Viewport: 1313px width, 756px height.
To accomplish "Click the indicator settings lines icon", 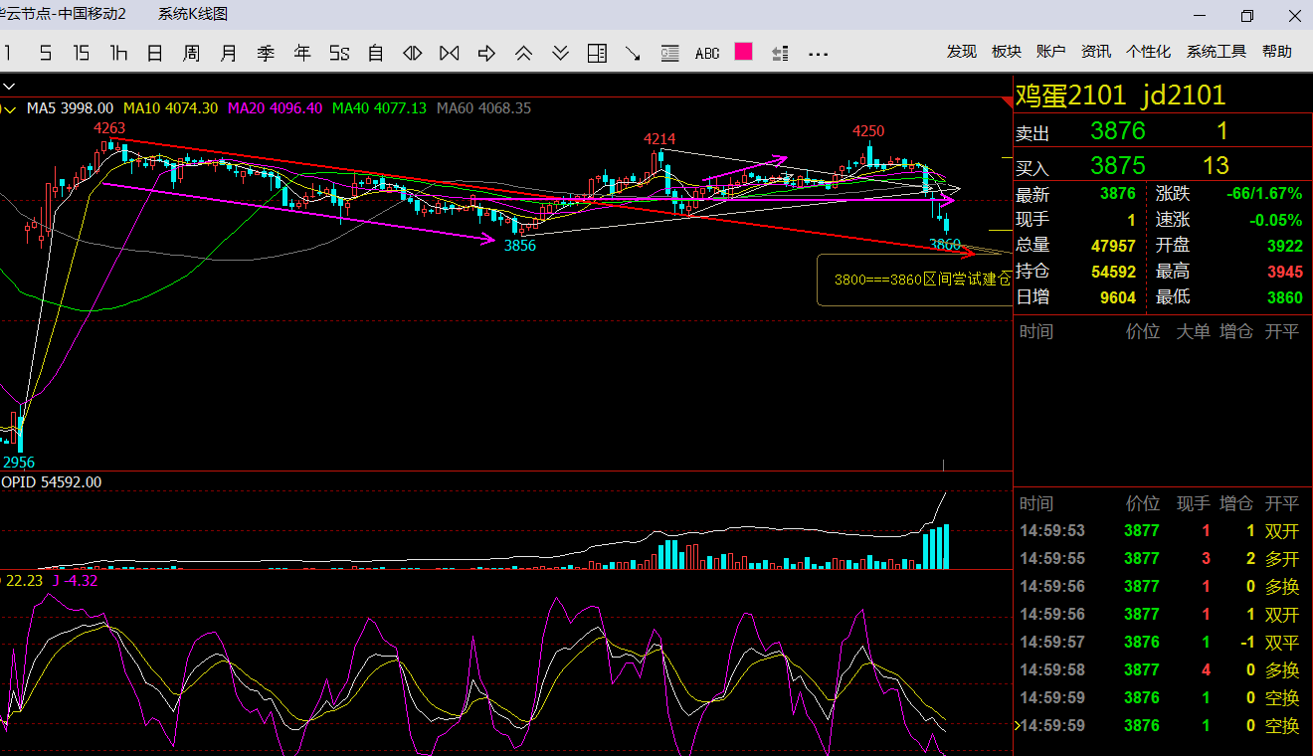I will coord(780,53).
